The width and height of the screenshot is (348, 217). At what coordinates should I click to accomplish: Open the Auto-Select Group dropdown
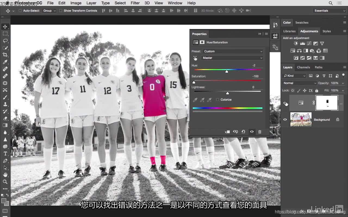(x=49, y=11)
